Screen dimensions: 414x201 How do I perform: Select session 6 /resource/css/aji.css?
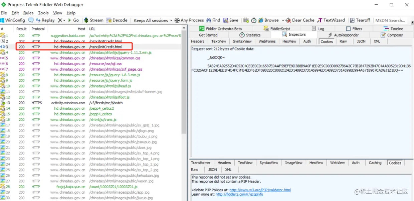coord(91,64)
